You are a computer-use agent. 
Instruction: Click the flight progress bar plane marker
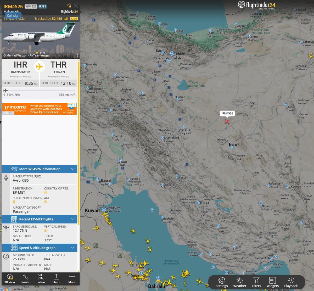(5, 91)
